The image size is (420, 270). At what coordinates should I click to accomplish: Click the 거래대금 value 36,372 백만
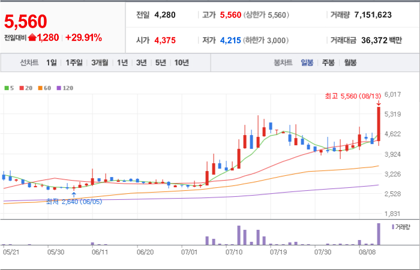(382, 40)
